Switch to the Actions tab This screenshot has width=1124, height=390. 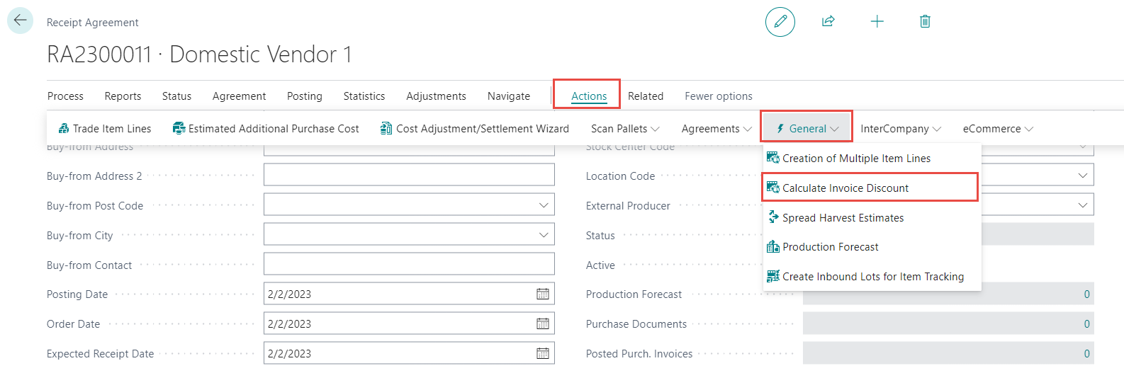tap(589, 96)
